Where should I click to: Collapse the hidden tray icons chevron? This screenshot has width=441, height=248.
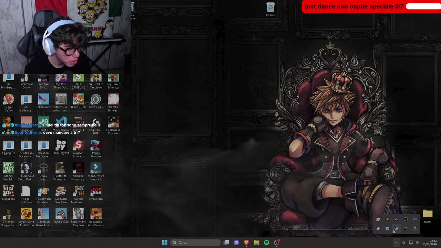pyautogui.click(x=396, y=242)
